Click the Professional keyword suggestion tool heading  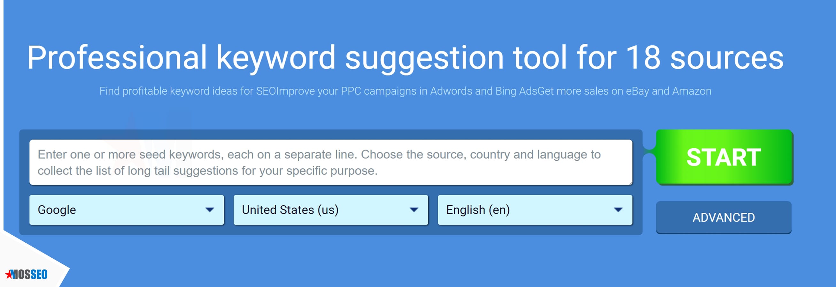point(405,57)
